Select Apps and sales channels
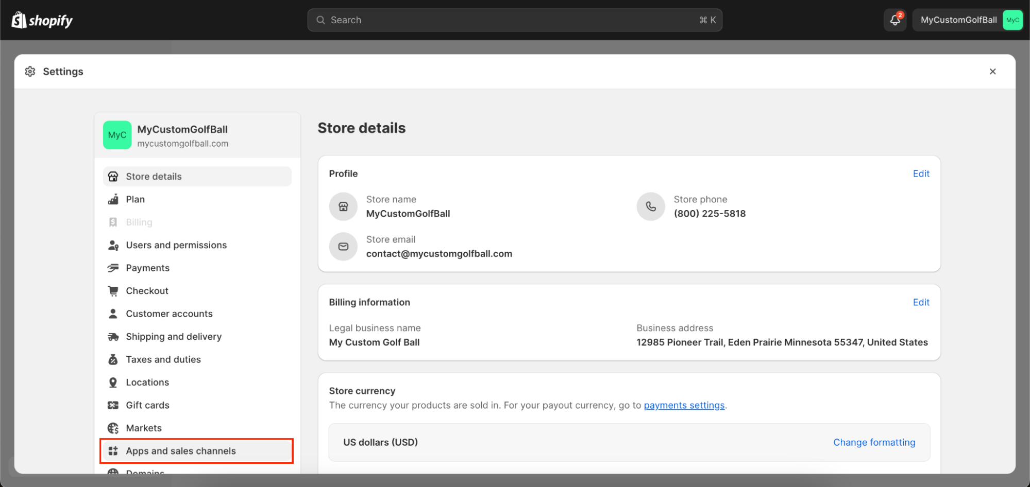 click(180, 451)
